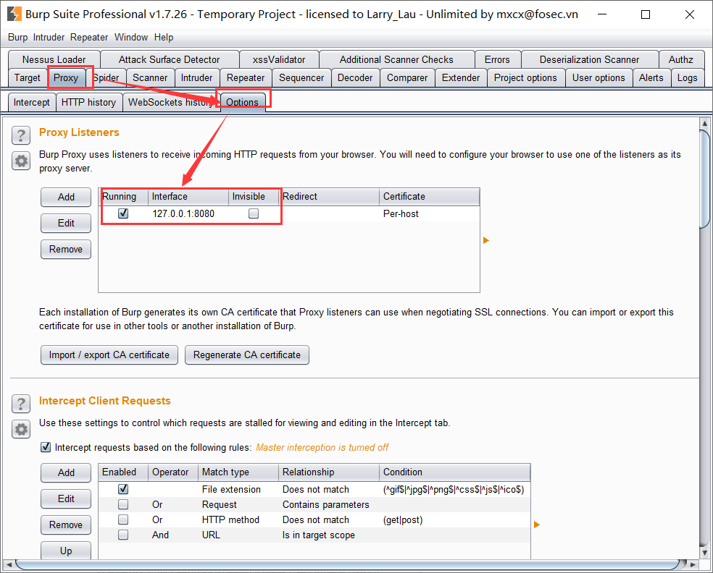Open the Repeater menu in menu bar
713x573 pixels.
89,37
